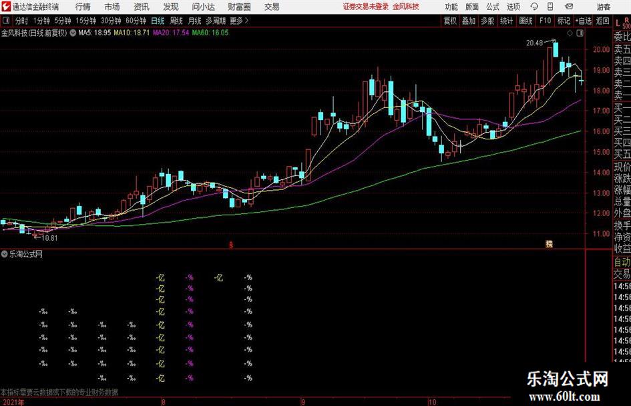Click the mobile phone icon in title bar

click(550, 7)
